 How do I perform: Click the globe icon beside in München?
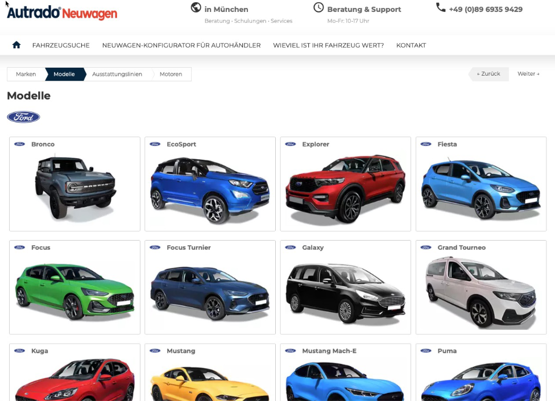(x=196, y=7)
